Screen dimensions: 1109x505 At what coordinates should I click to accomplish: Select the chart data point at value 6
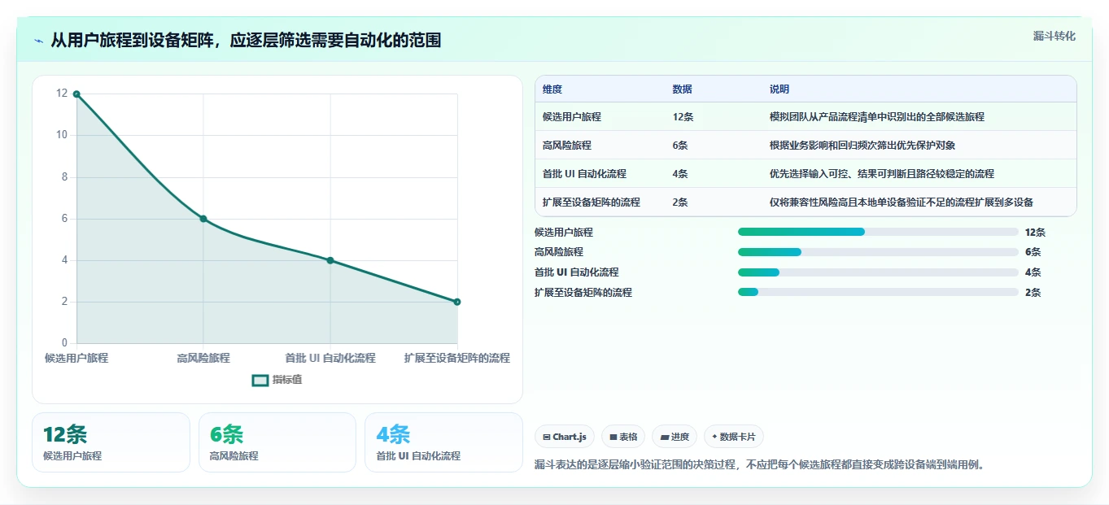point(203,219)
